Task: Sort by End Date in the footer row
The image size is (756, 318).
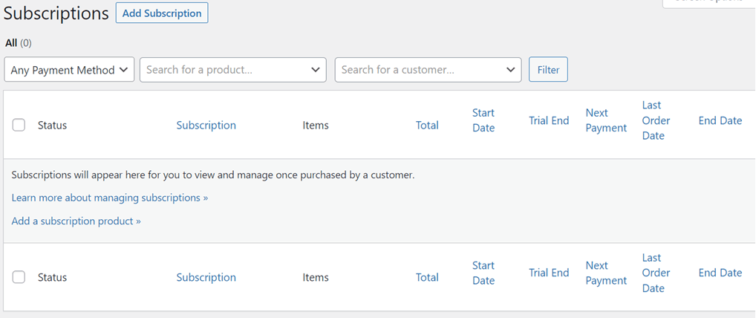Action: coord(720,273)
